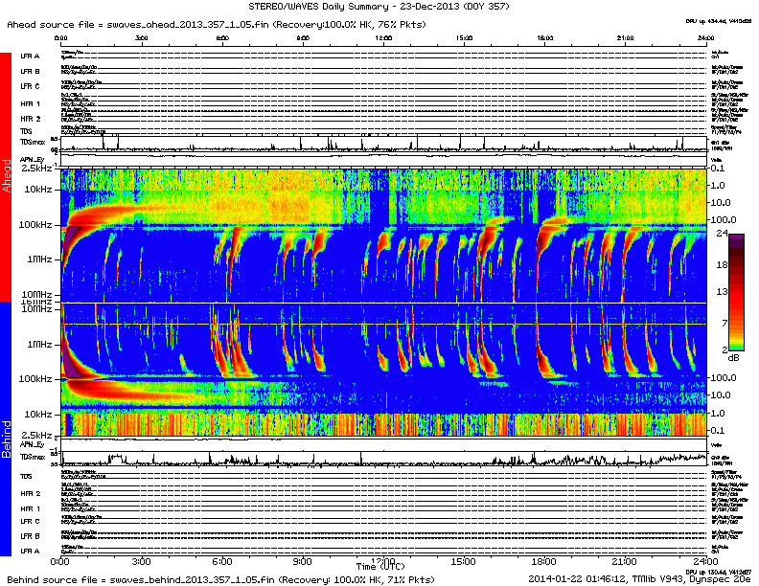
Task: Click the 3:00 marker on bottom time axis
Action: point(141,560)
